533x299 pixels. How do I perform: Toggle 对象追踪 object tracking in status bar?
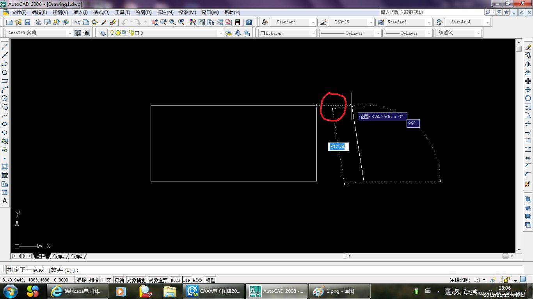point(158,280)
